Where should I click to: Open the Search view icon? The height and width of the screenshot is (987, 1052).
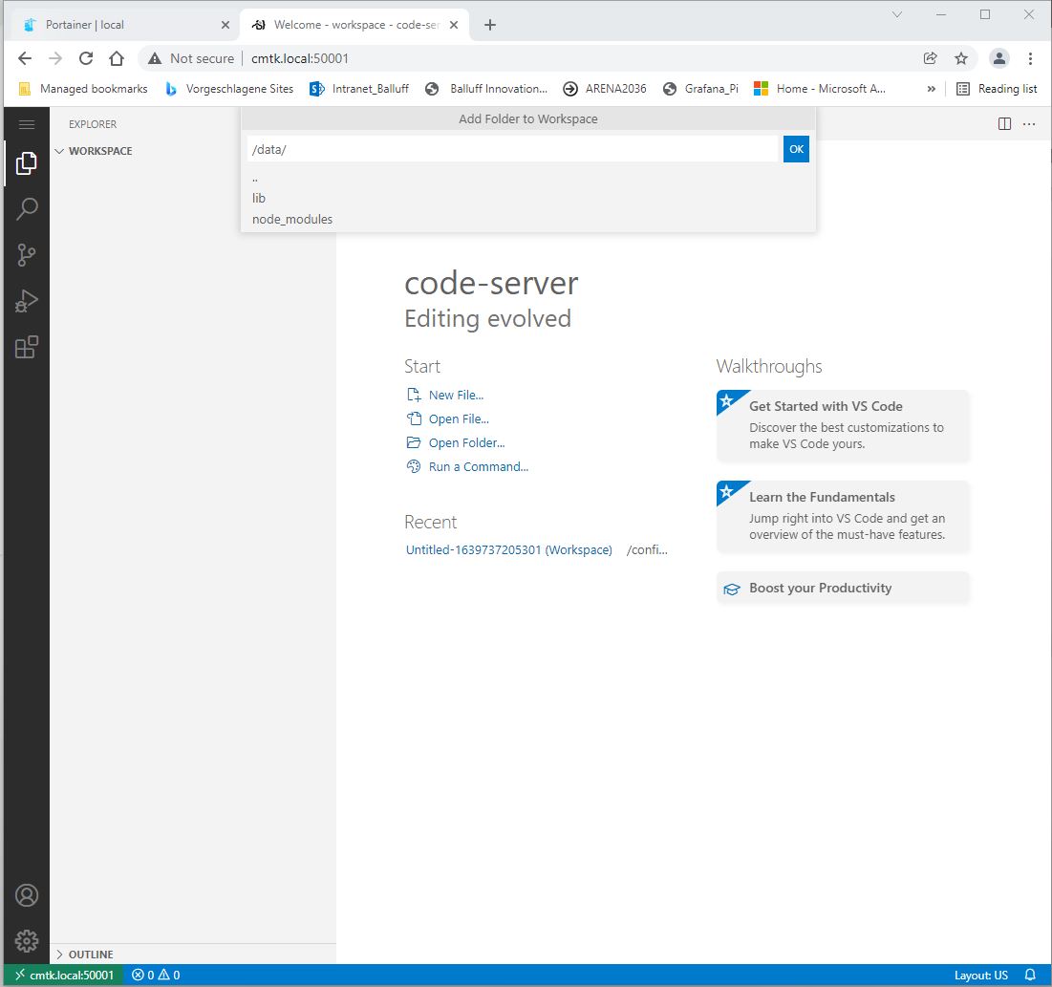point(27,208)
